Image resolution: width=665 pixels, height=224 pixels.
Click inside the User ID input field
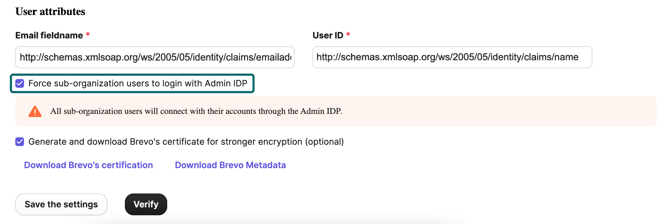[x=452, y=57]
